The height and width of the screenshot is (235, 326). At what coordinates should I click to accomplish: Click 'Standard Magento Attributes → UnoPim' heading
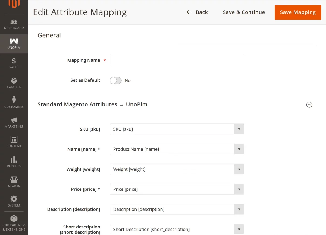click(x=92, y=104)
